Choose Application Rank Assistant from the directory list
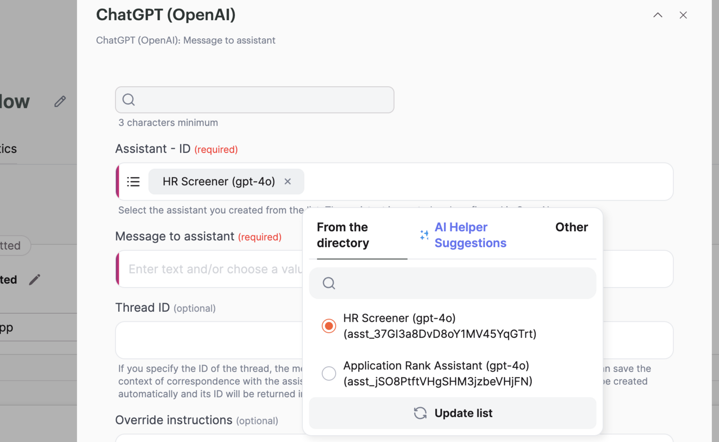 coord(436,373)
